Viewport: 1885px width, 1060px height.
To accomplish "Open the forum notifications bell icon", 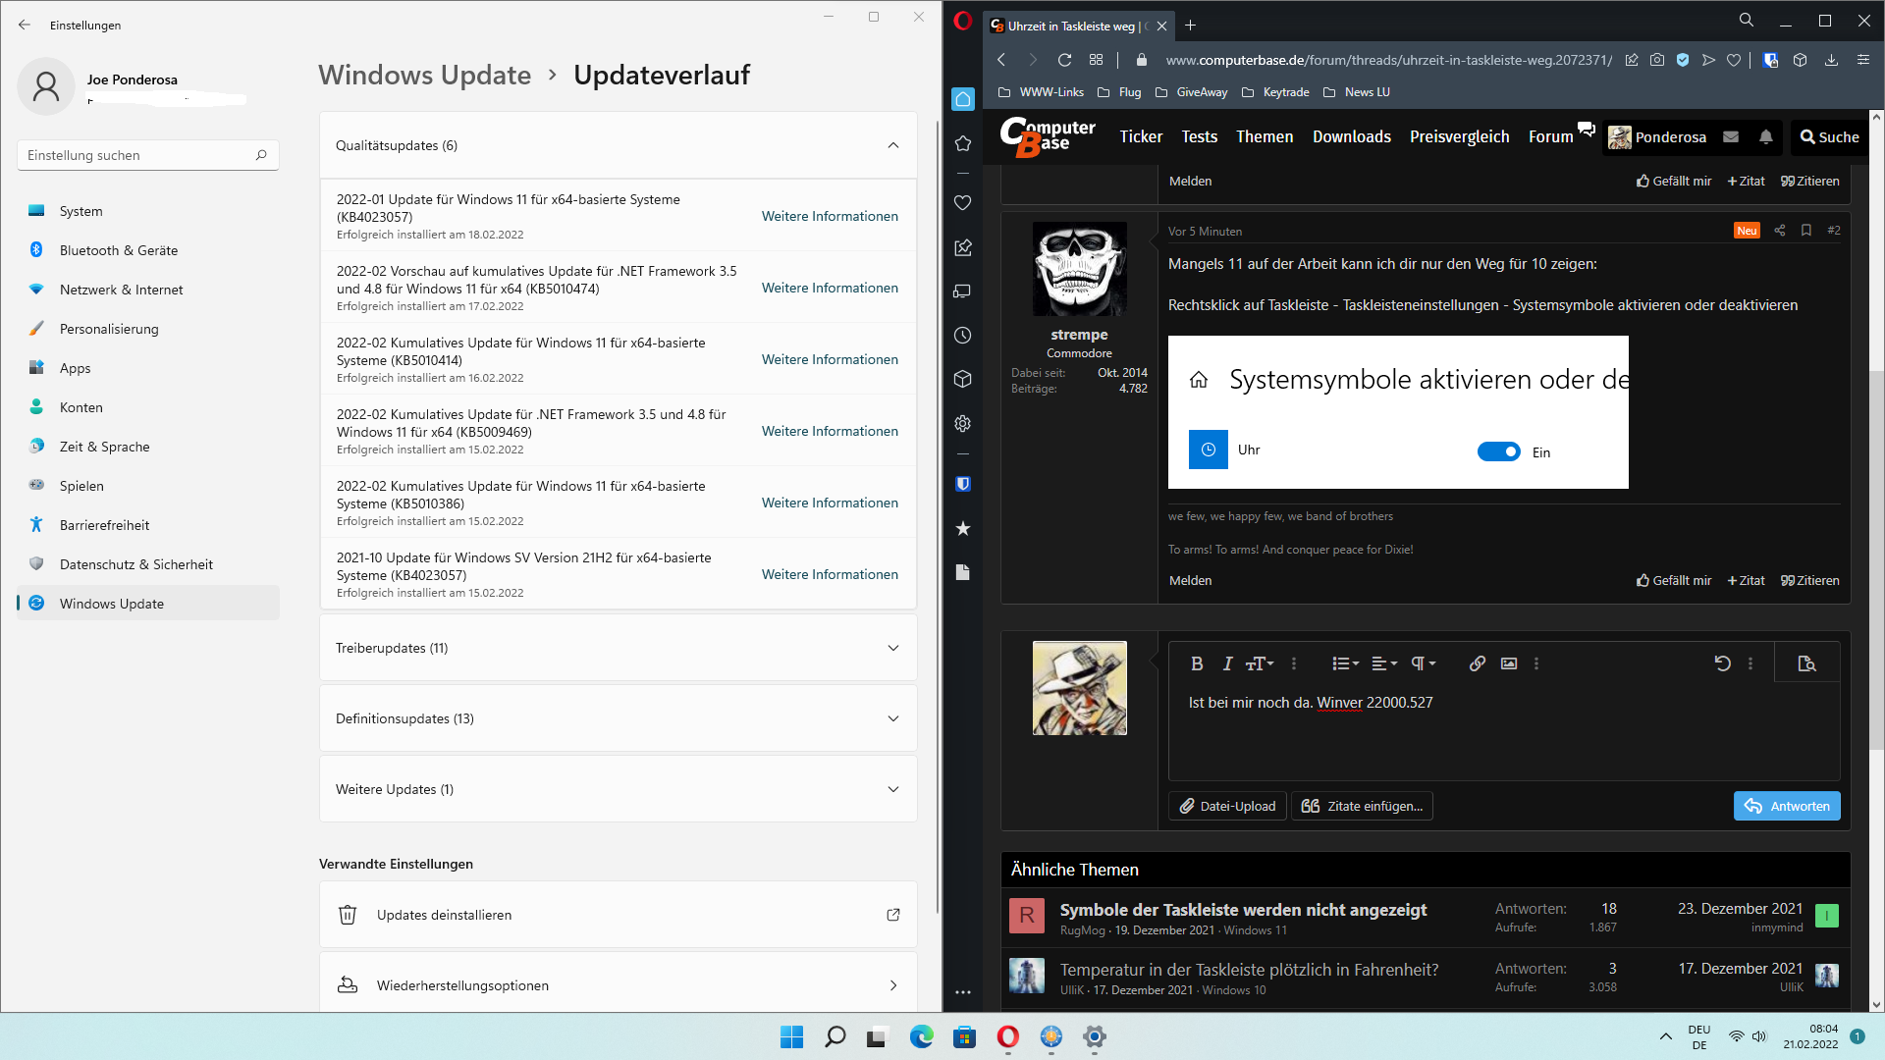I will tap(1765, 137).
